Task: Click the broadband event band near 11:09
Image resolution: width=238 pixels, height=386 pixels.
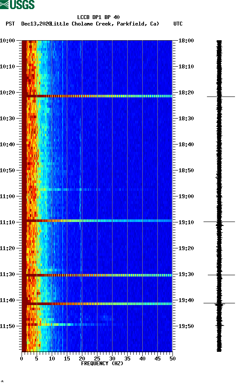Action: (x=97, y=221)
